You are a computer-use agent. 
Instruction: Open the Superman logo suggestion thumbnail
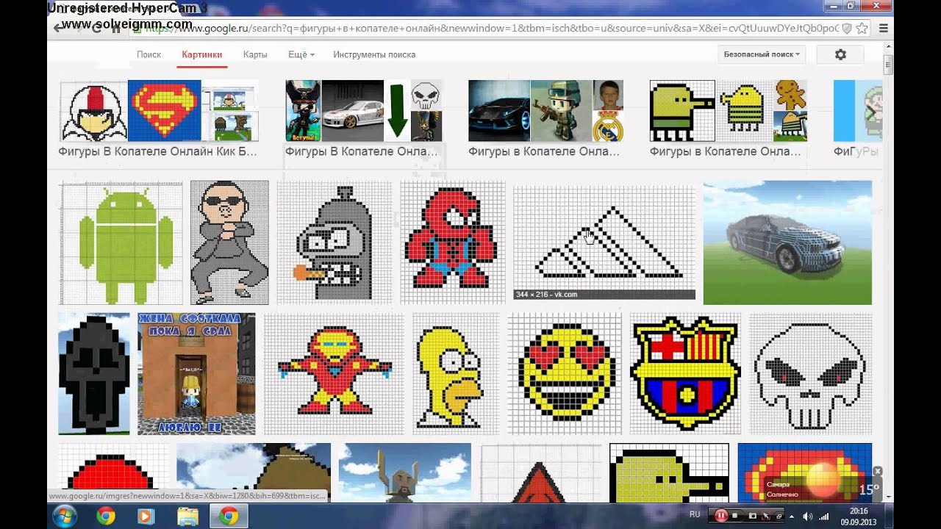click(165, 110)
